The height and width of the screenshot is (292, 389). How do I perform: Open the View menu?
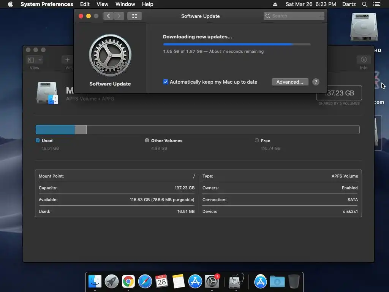[103, 4]
